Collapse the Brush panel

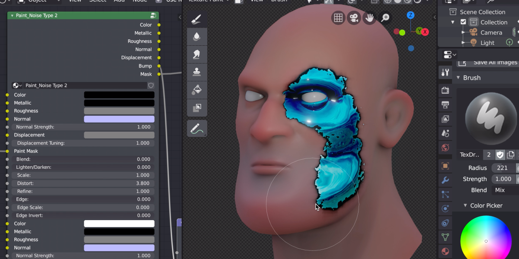coord(458,78)
